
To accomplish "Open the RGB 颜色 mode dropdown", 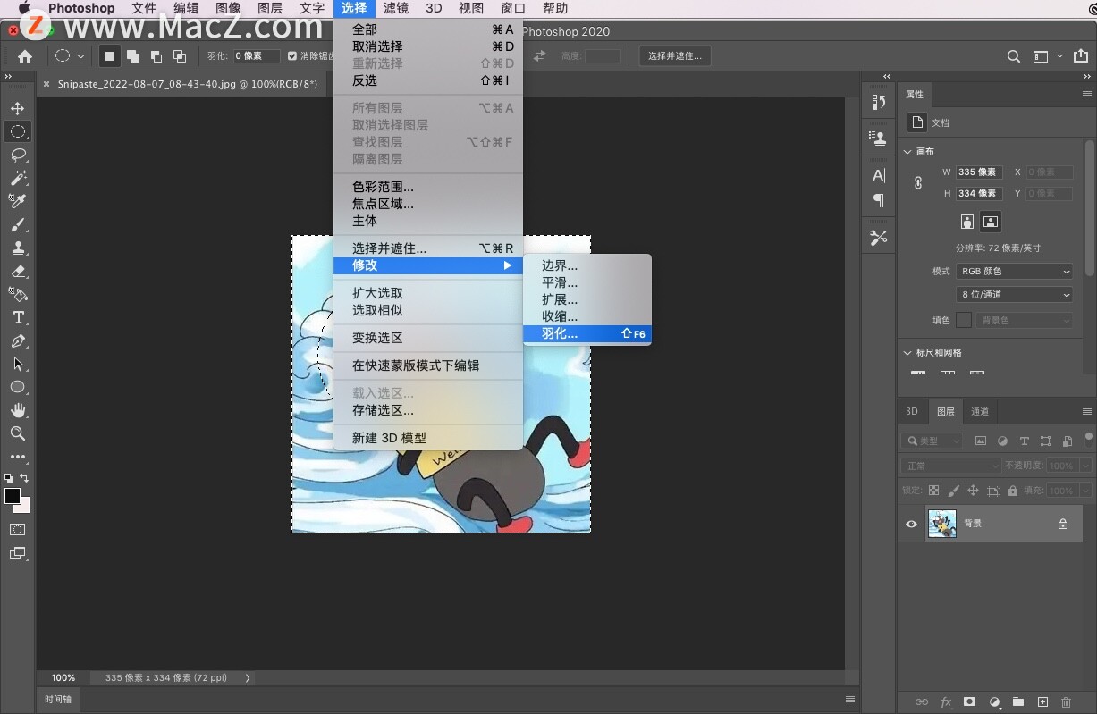I will [1014, 272].
